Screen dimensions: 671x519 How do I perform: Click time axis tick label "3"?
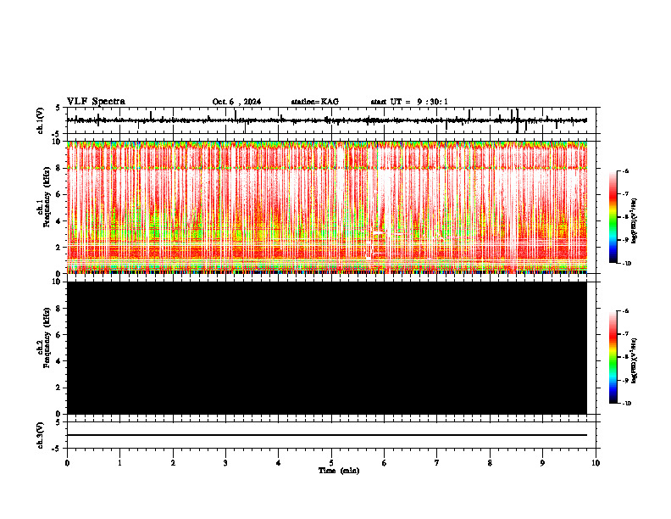(x=225, y=463)
